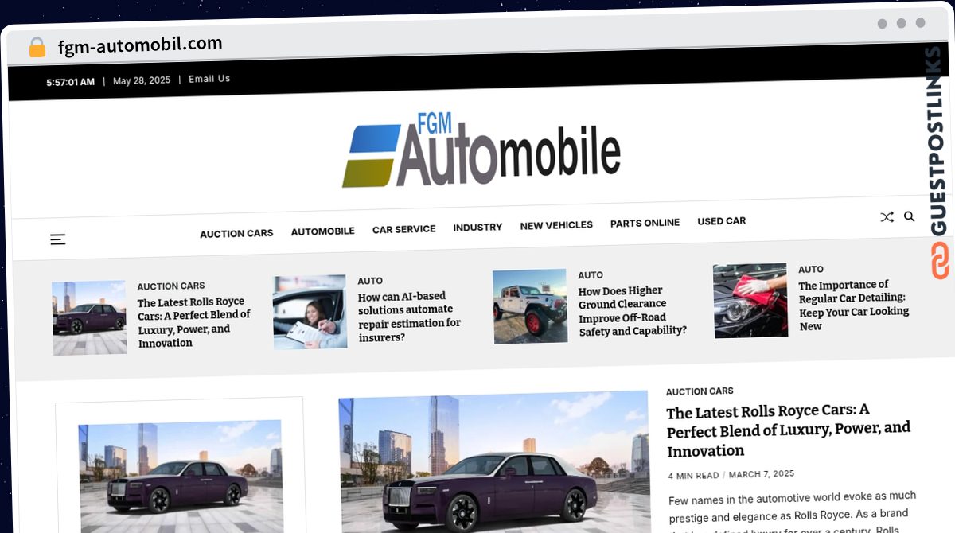The height and width of the screenshot is (533, 955).
Task: Open the small 'Latest Rolls Royce Cars' ticker headline
Action: pyautogui.click(x=194, y=322)
